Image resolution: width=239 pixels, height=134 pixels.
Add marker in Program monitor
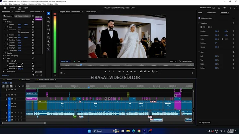[105, 71]
